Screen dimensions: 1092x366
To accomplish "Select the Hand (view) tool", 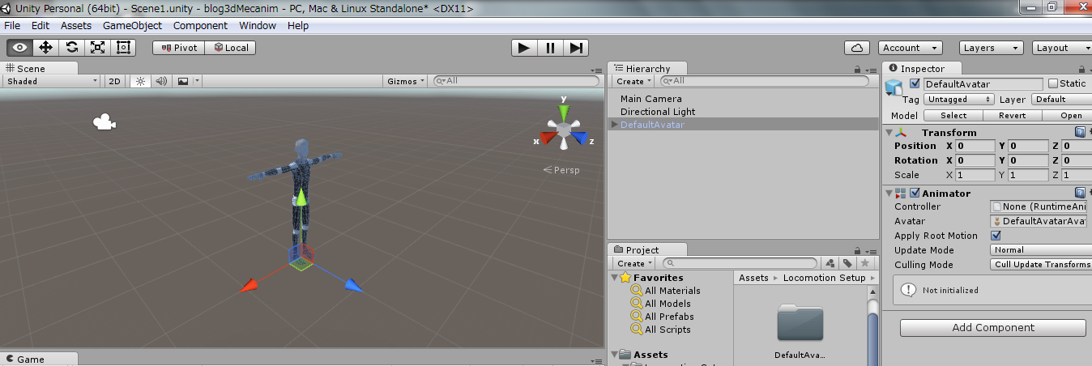I will pos(20,48).
